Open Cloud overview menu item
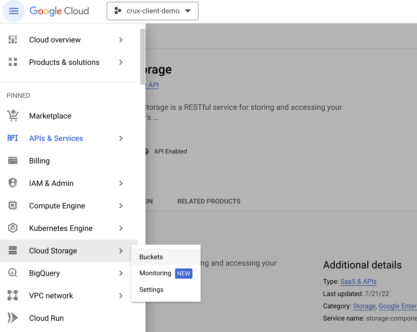The width and height of the screenshot is (417, 332). pos(69,40)
